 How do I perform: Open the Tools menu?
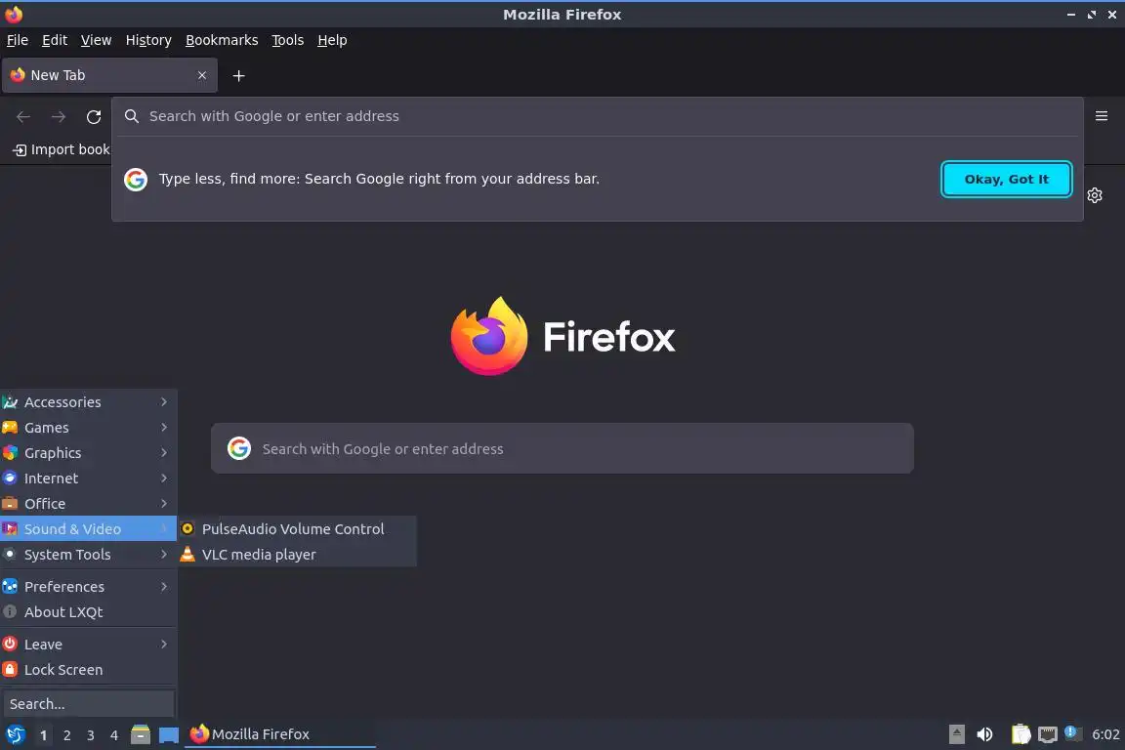point(288,40)
